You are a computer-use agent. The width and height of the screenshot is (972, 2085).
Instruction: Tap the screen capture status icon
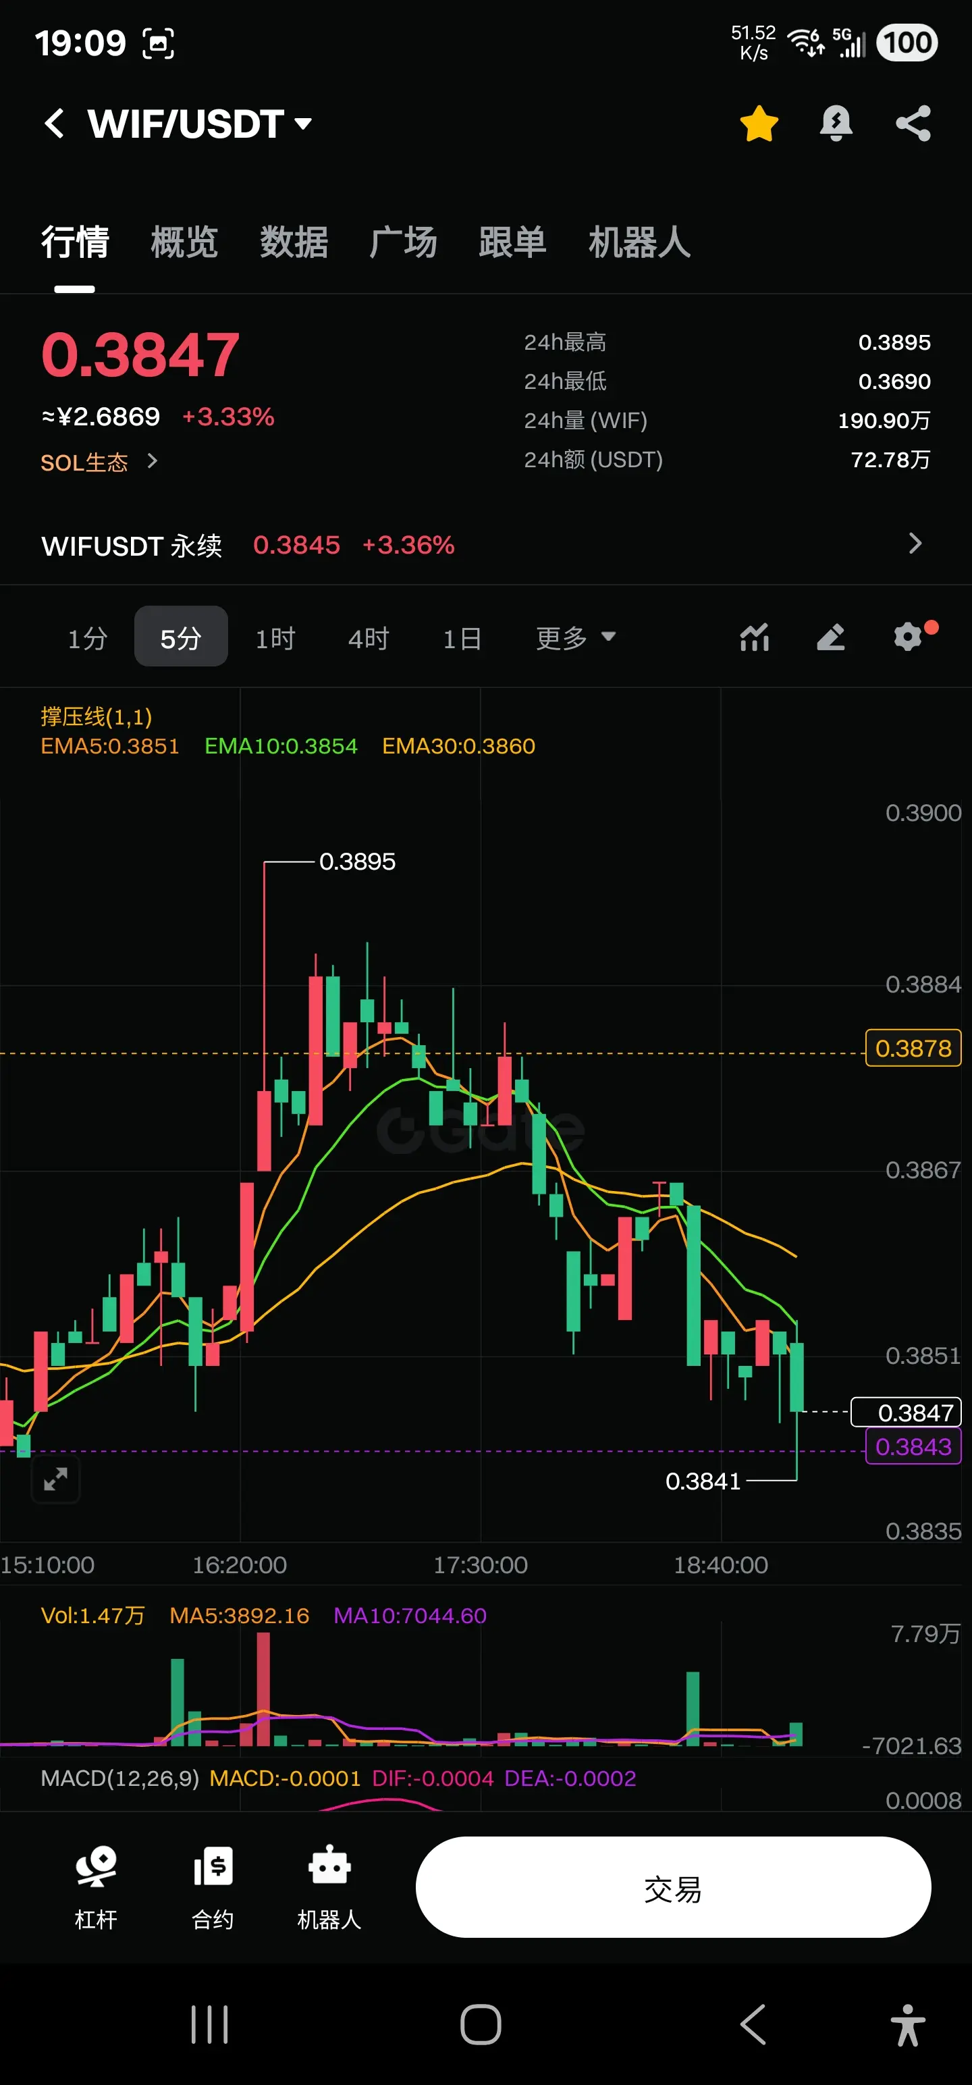[159, 43]
